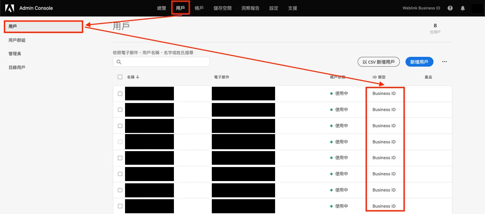Go to the 洞察報告 tab
This screenshot has width=485, height=214.
(x=250, y=8)
